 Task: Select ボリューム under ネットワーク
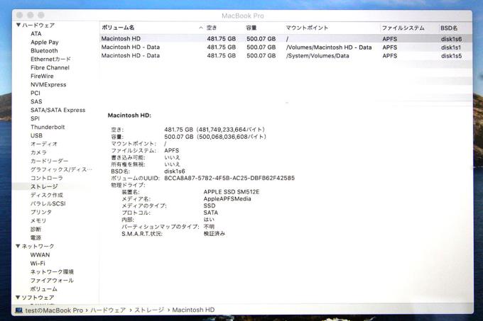[44, 289]
